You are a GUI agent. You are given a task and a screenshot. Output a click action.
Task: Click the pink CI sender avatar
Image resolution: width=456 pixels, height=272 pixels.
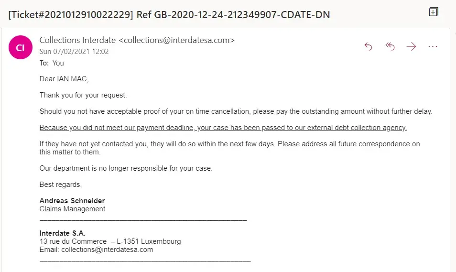tap(21, 48)
